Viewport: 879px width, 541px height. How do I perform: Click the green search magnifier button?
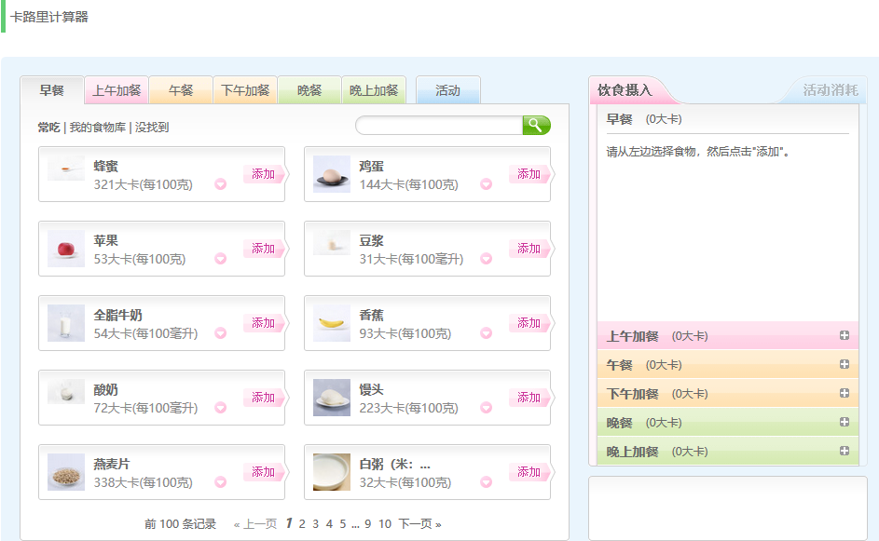pyautogui.click(x=536, y=125)
